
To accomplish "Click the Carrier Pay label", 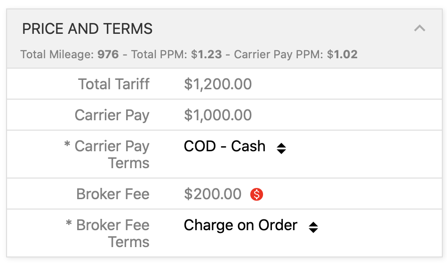I will 112,115.
